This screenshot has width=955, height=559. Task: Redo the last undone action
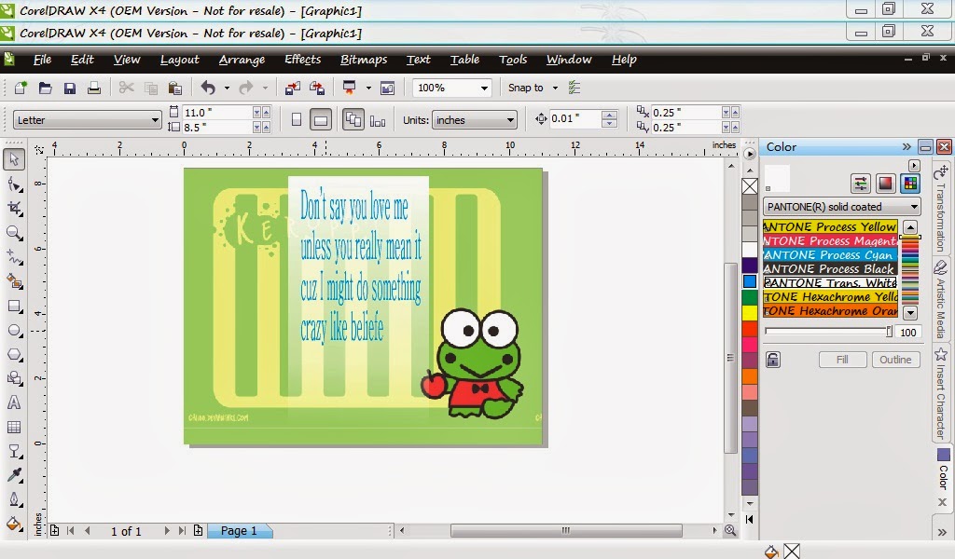point(246,89)
